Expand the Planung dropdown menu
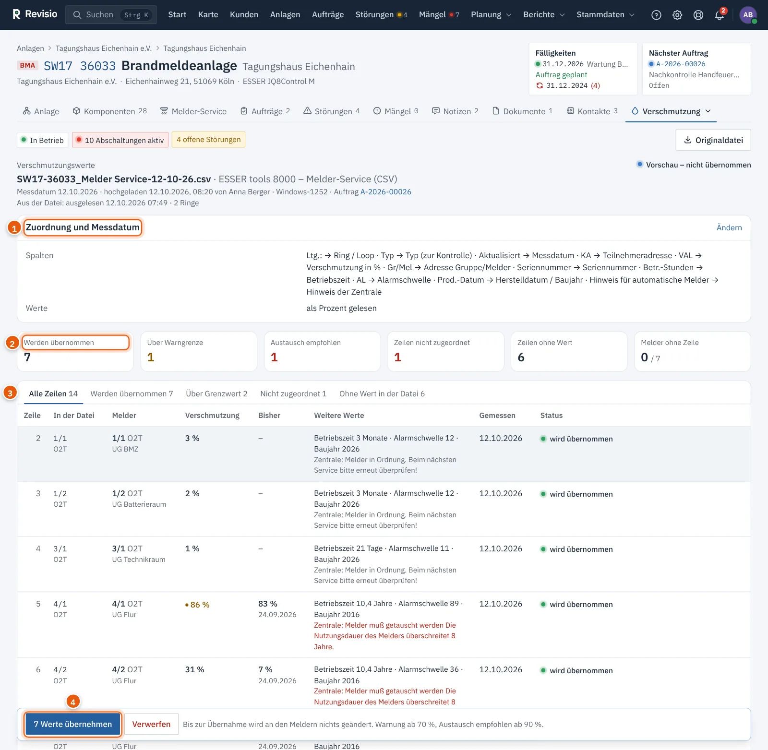Image resolution: width=768 pixels, height=750 pixels. [x=491, y=15]
